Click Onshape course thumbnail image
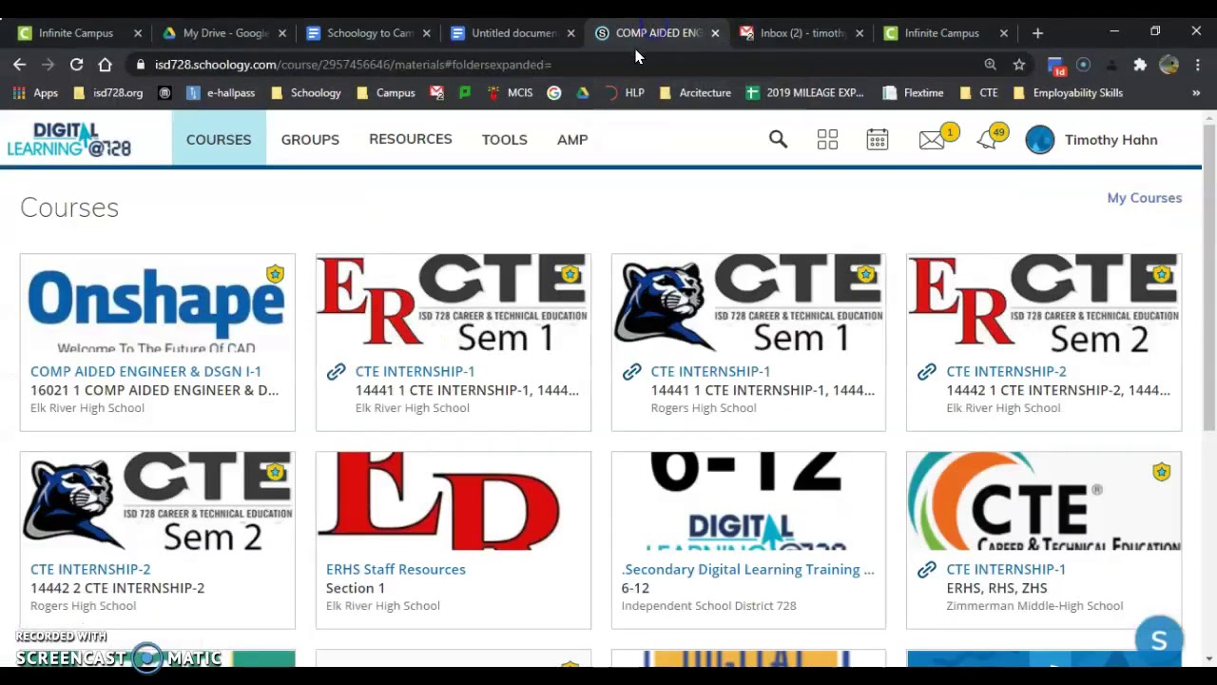 point(157,304)
